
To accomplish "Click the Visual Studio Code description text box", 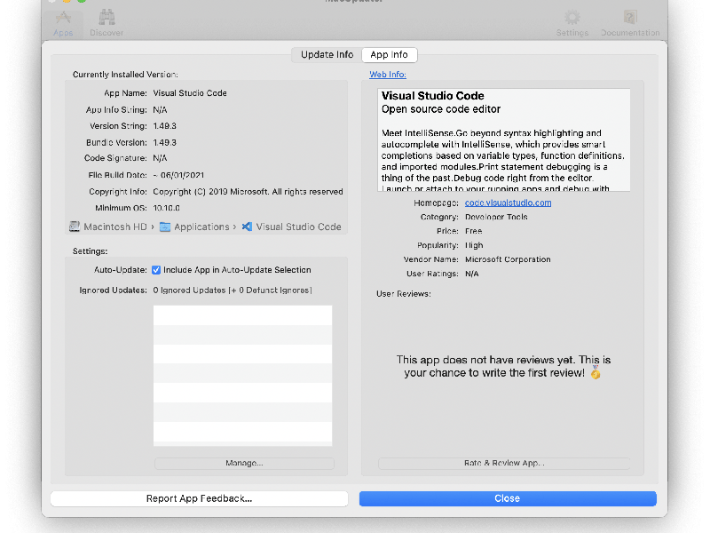I will (503, 140).
